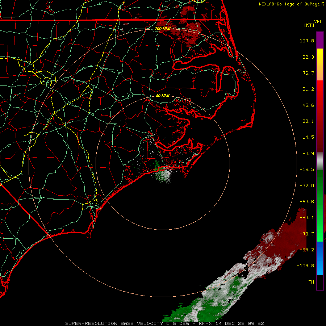Screen dimensions: 326x326
Task: Click the 100 NMI range ring label
Action: click(x=163, y=29)
